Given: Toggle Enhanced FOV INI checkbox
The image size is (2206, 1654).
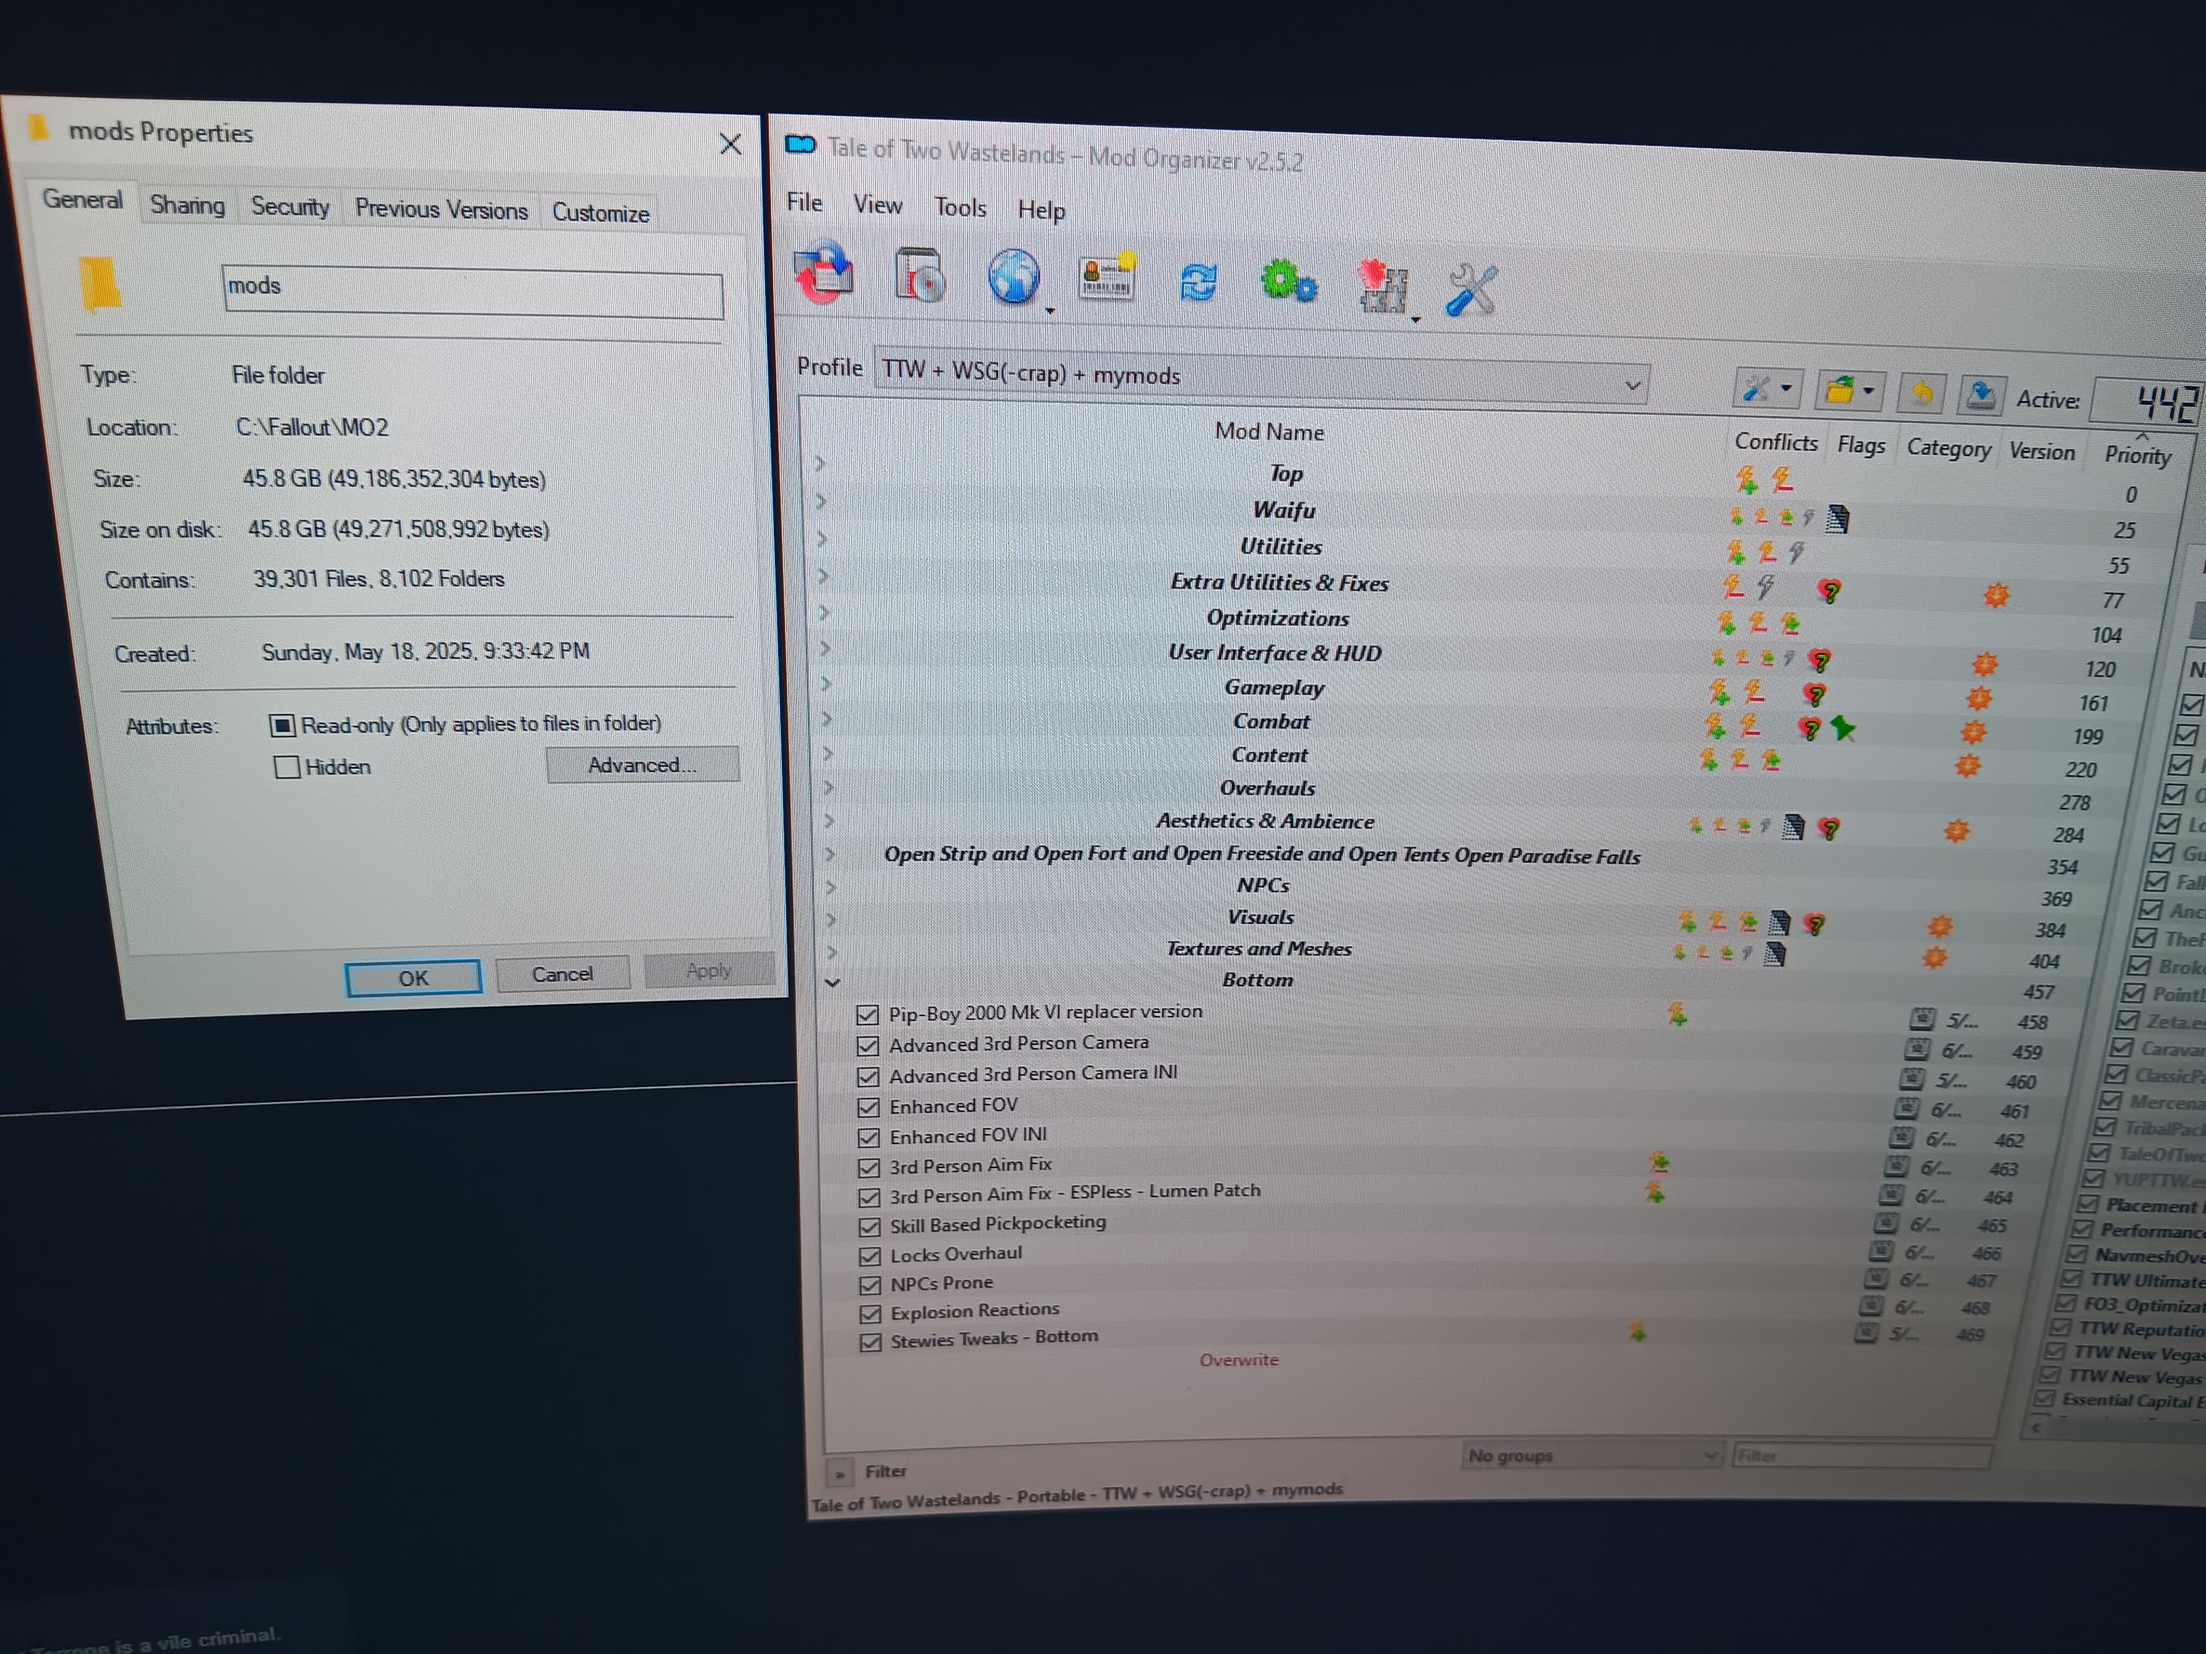Looking at the screenshot, I should (868, 1137).
